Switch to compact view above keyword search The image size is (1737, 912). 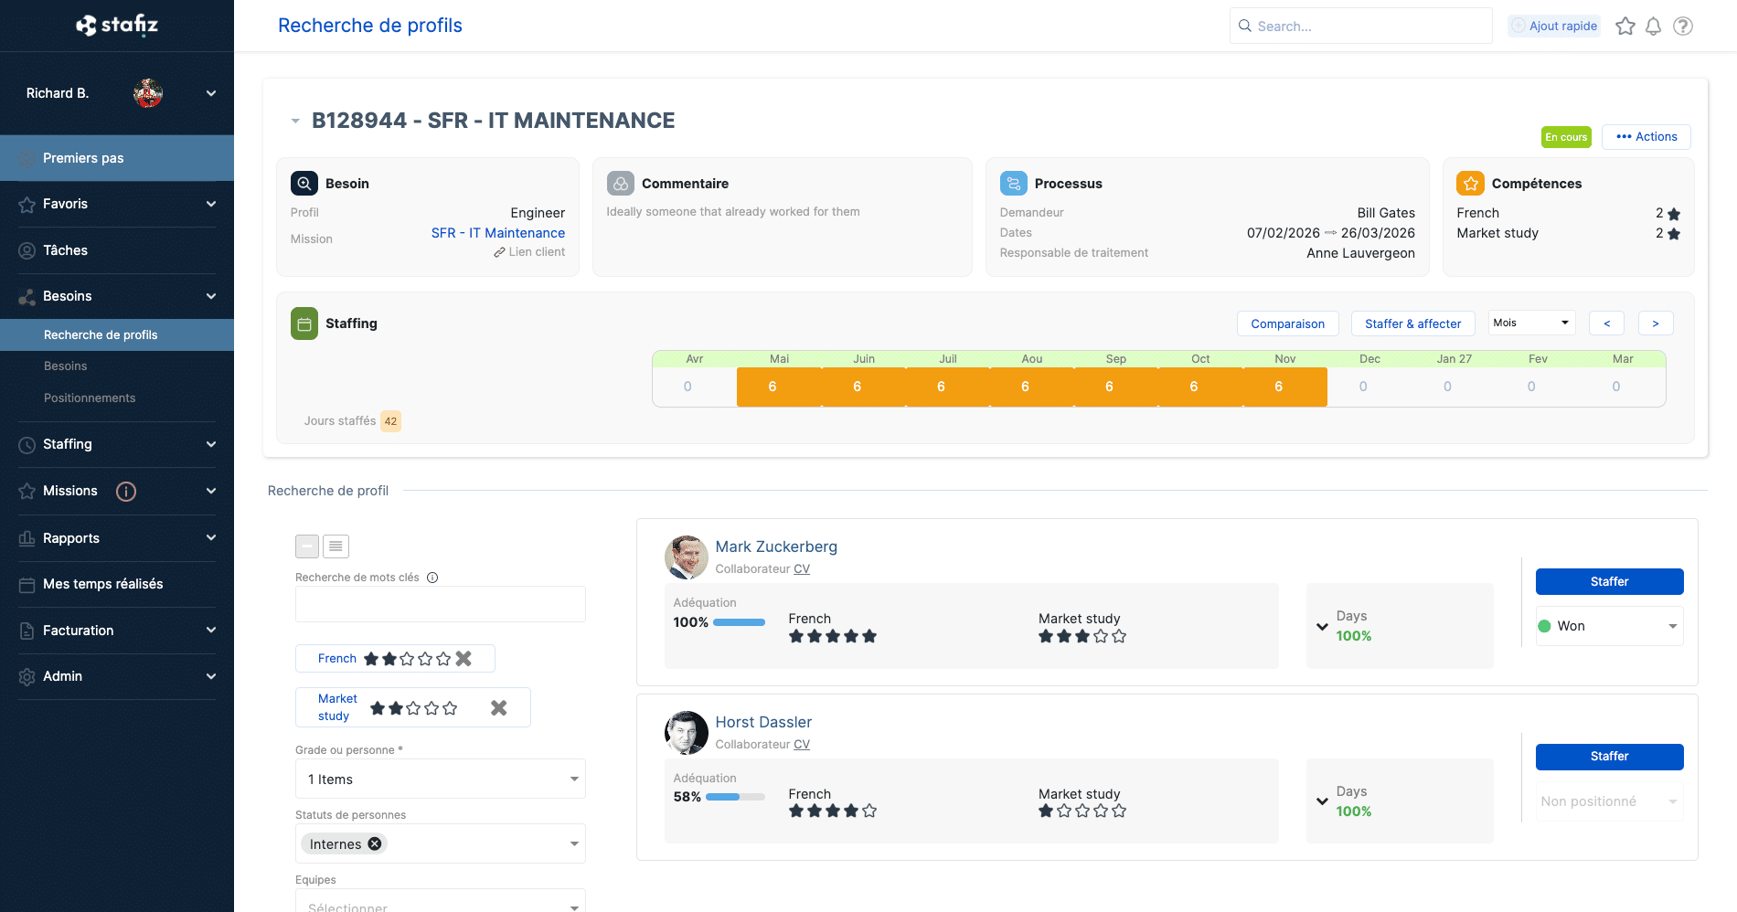(307, 546)
